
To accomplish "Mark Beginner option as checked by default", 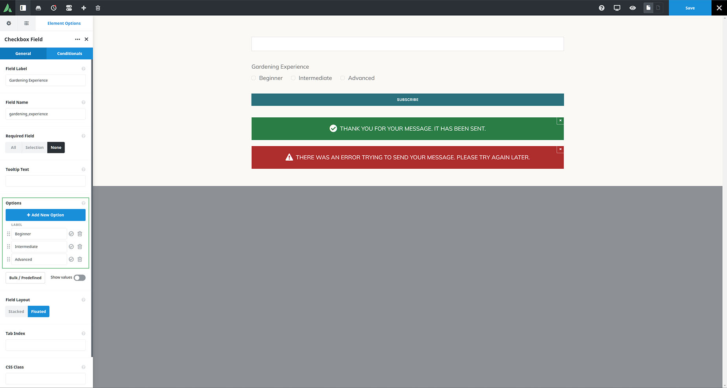I will 71,234.
